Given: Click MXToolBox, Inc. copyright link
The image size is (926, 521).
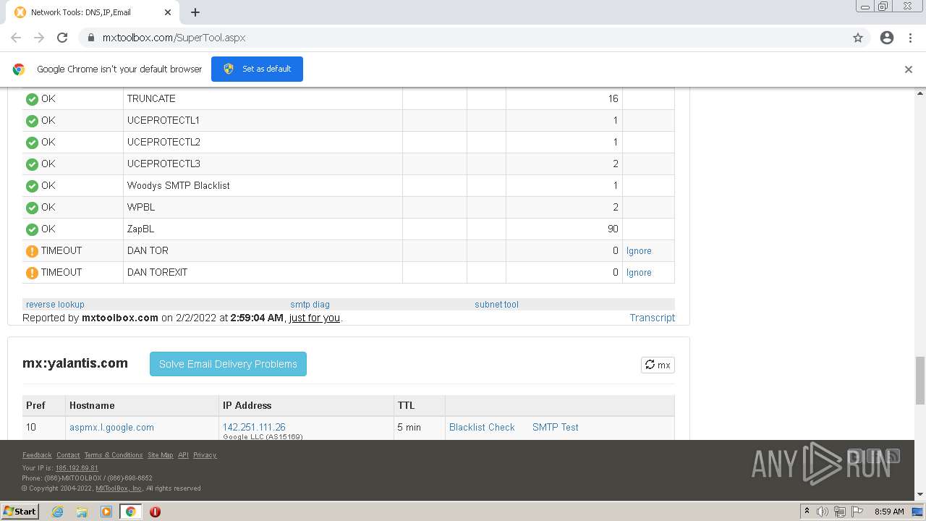Looking at the screenshot, I should coord(119,488).
